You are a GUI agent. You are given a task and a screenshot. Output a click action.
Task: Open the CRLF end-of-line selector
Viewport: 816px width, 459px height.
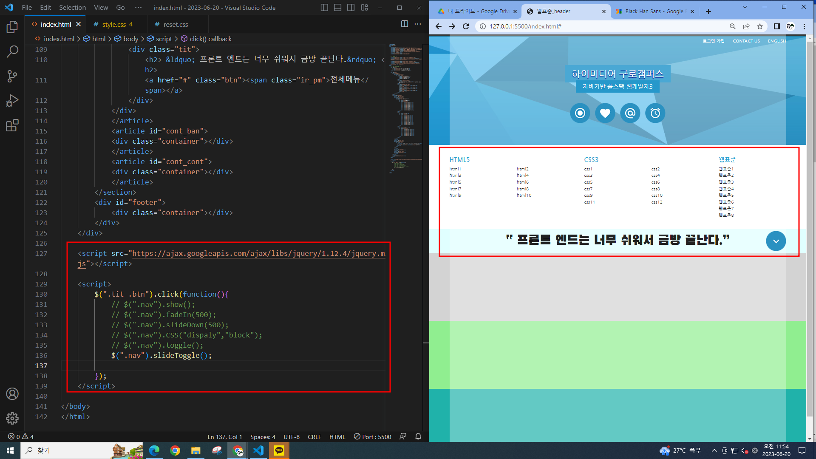tap(314, 436)
